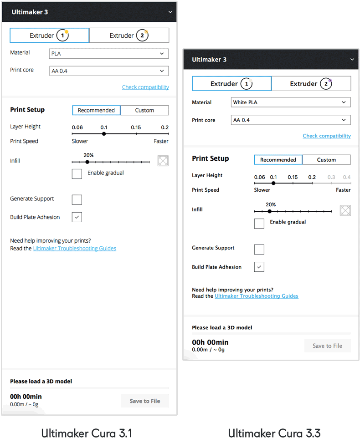Click the 0.06 layer height label in Cura 3.1
Screen dimensions: 360x438
(x=77, y=127)
